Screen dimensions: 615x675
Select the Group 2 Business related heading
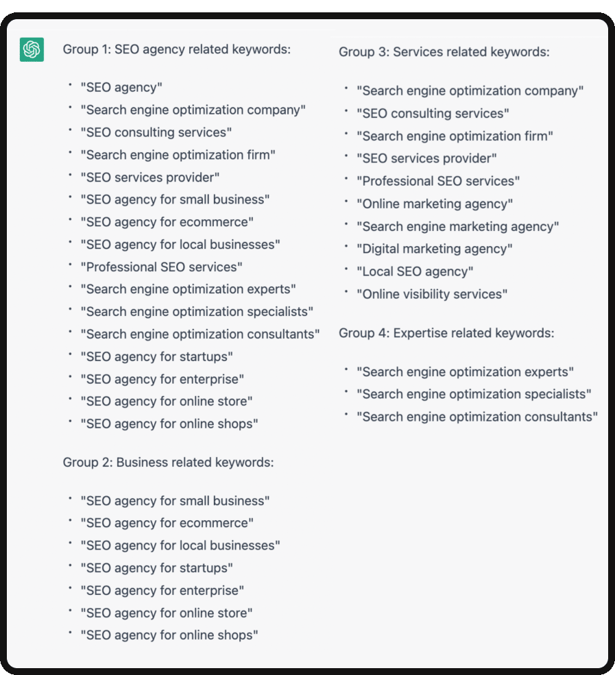pos(169,463)
